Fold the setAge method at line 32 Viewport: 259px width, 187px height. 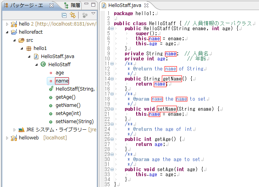[112, 170]
